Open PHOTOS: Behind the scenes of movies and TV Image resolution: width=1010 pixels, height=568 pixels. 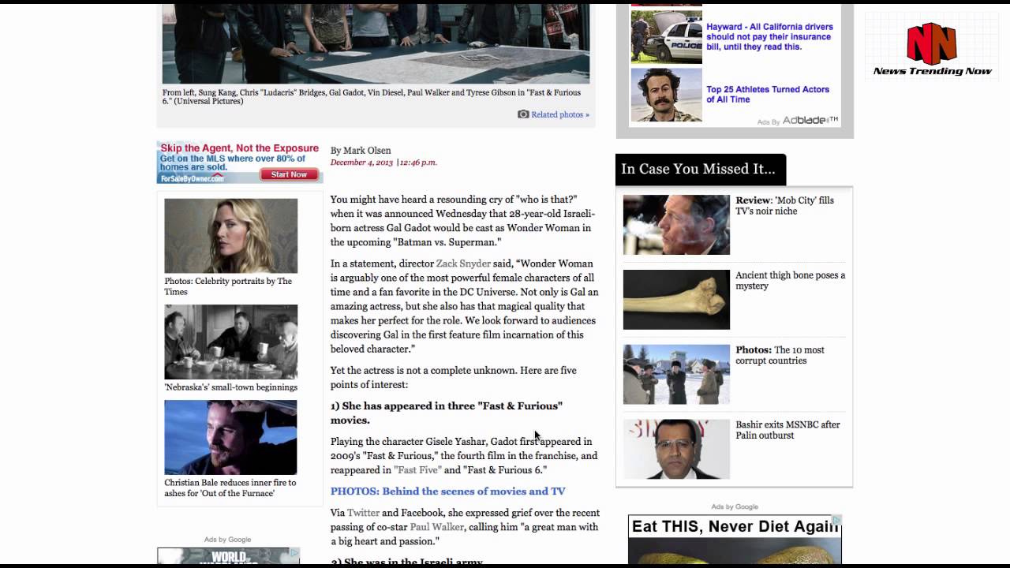coord(448,491)
